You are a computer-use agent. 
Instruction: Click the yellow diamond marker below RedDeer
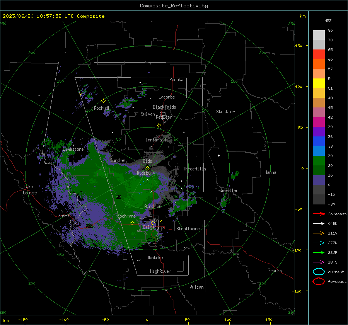point(159,126)
